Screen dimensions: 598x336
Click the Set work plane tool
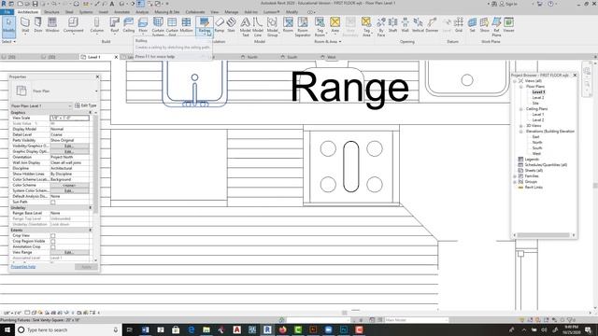point(472,25)
